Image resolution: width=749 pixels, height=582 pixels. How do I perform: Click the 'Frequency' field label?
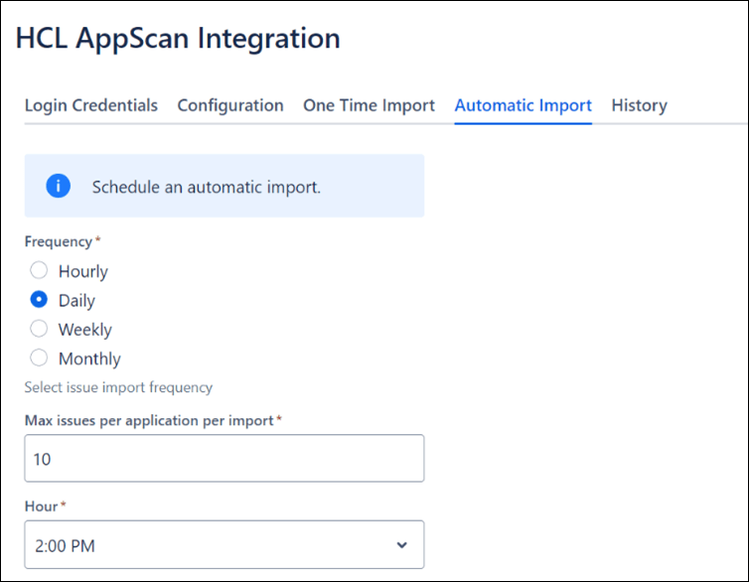(x=59, y=241)
